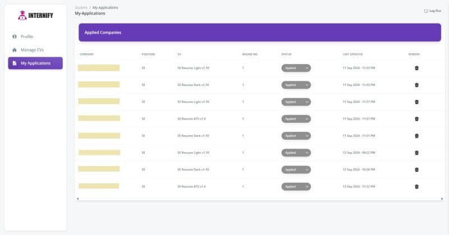449x235 pixels.
Task: Click 'SE Resume ATS v1.4' in the 12 Sep row
Action: click(x=191, y=186)
